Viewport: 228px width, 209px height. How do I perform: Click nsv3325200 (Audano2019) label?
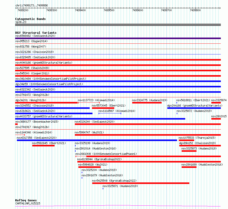[x=99, y=170]
